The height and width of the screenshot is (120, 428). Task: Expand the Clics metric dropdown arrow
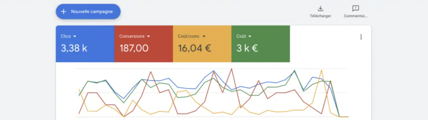click(75, 36)
